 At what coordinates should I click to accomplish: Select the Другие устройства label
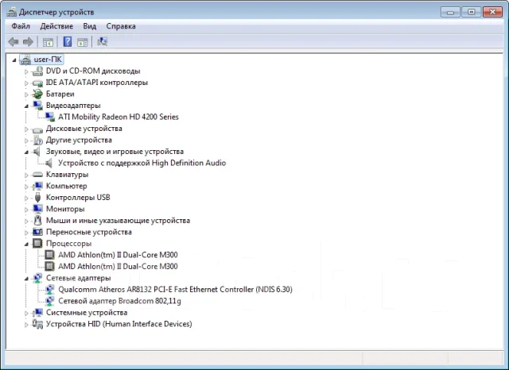[79, 140]
